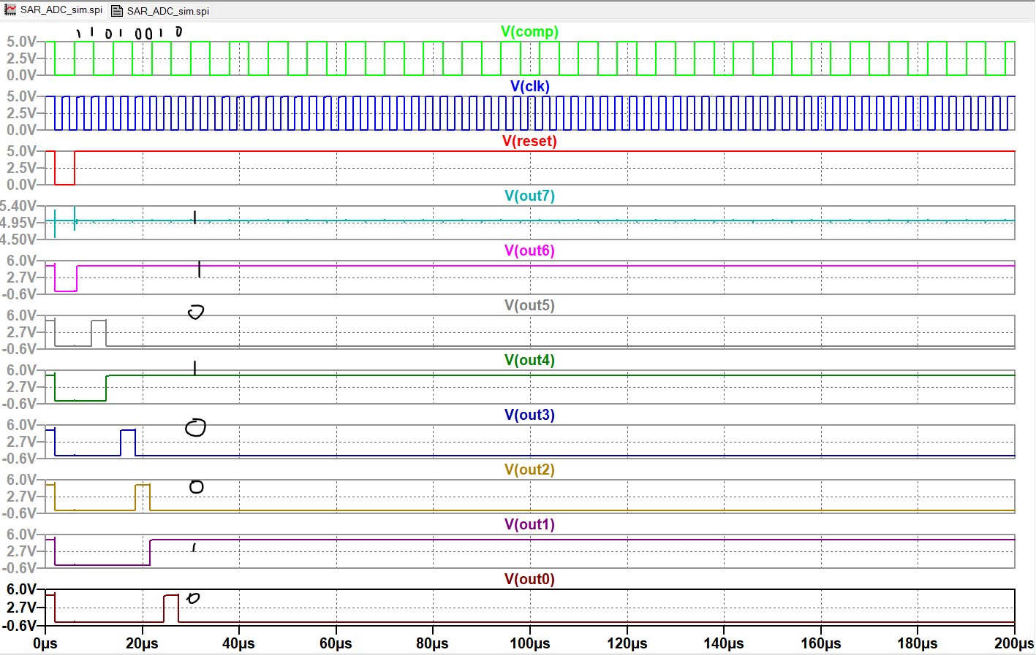The width and height of the screenshot is (1036, 655).
Task: Click the V(out2) trace label
Action: (529, 470)
